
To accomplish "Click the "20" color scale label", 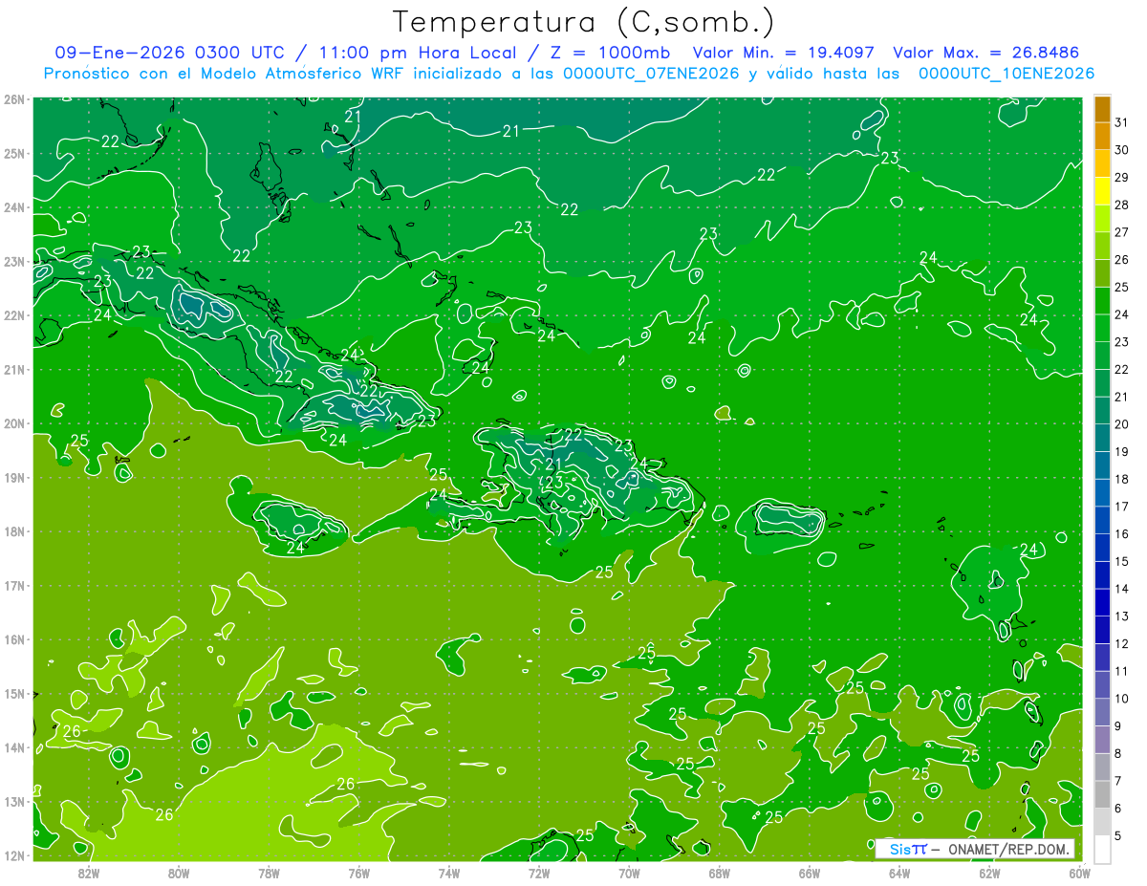I will click(x=1121, y=424).
